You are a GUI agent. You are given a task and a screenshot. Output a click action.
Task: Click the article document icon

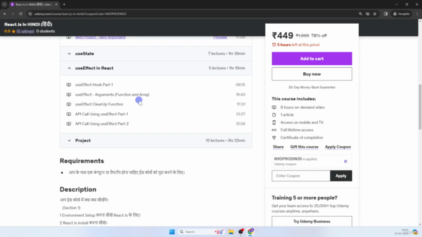(274, 115)
